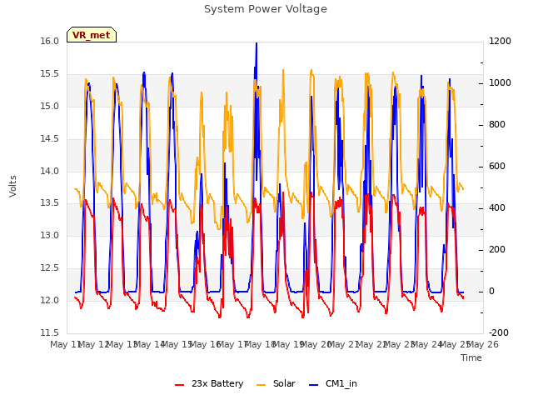
Task: Click the Time x-axis label
Action: [471, 357]
